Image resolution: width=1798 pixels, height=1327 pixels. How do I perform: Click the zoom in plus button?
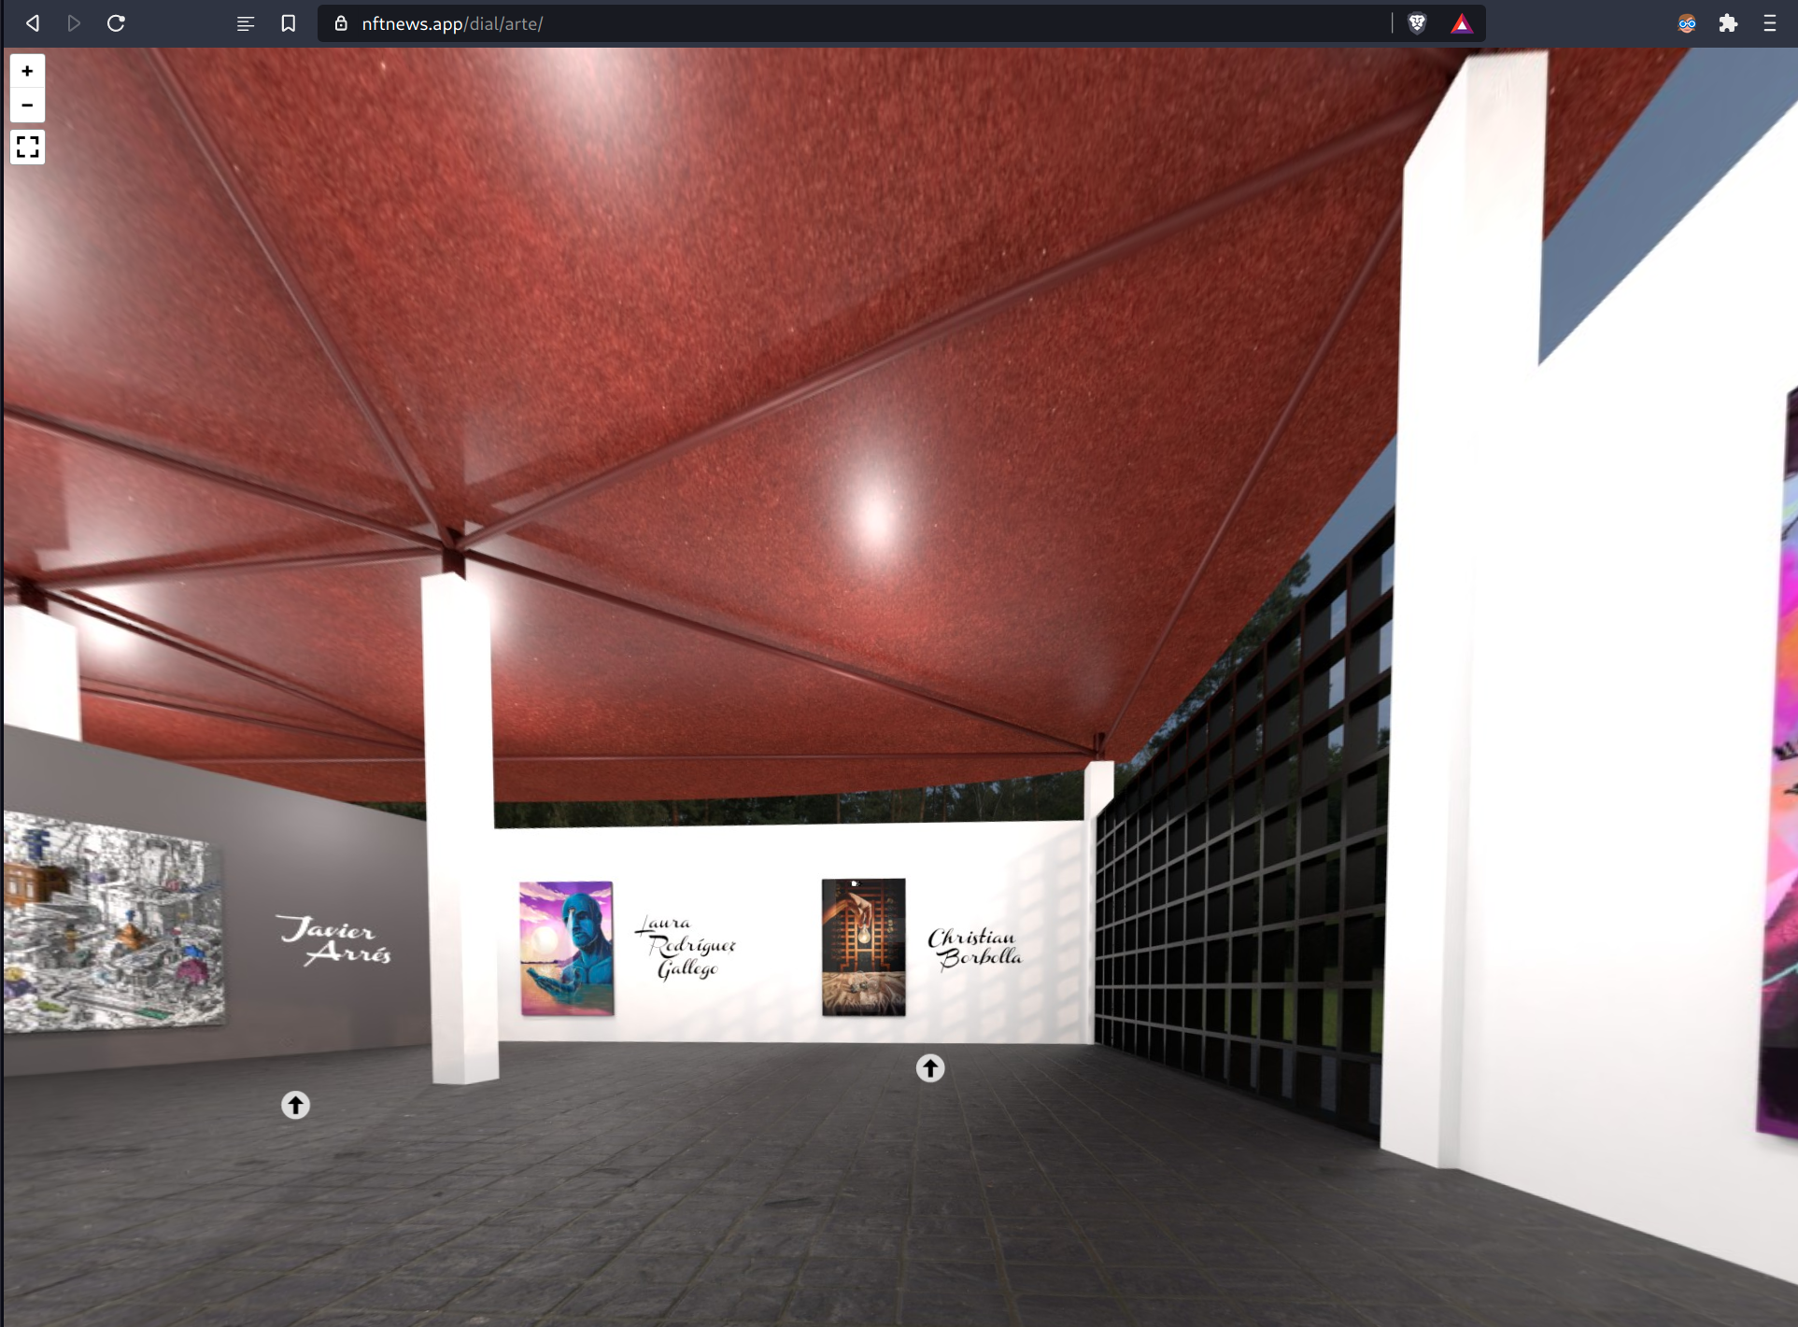tap(27, 71)
